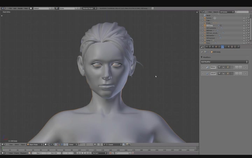Toggle Mirror modifier edit mode display
This screenshot has height=158, width=252.
tap(228, 67)
